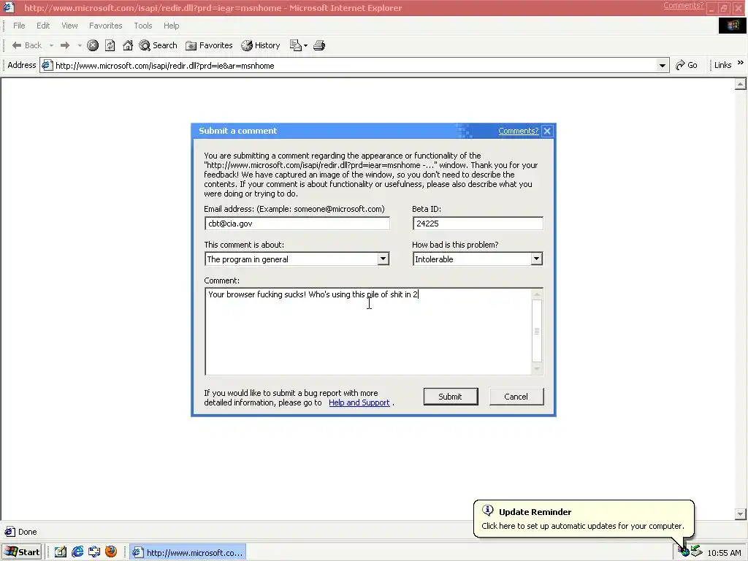Open the Start menu
This screenshot has height=561, width=748.
pos(23,552)
